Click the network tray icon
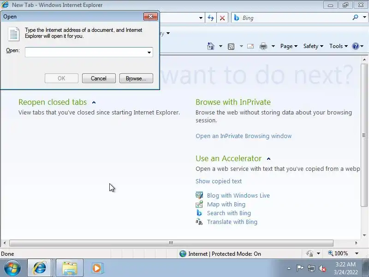 pyautogui.click(x=311, y=268)
